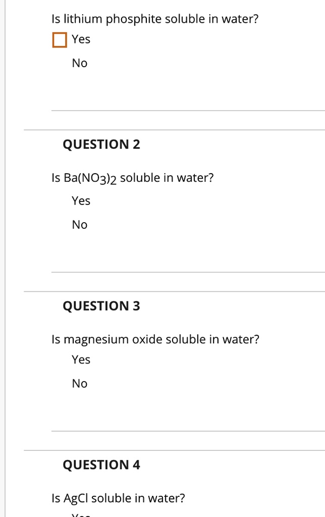Click the AgCl solubility question text
This screenshot has width=325, height=517.
119,497
